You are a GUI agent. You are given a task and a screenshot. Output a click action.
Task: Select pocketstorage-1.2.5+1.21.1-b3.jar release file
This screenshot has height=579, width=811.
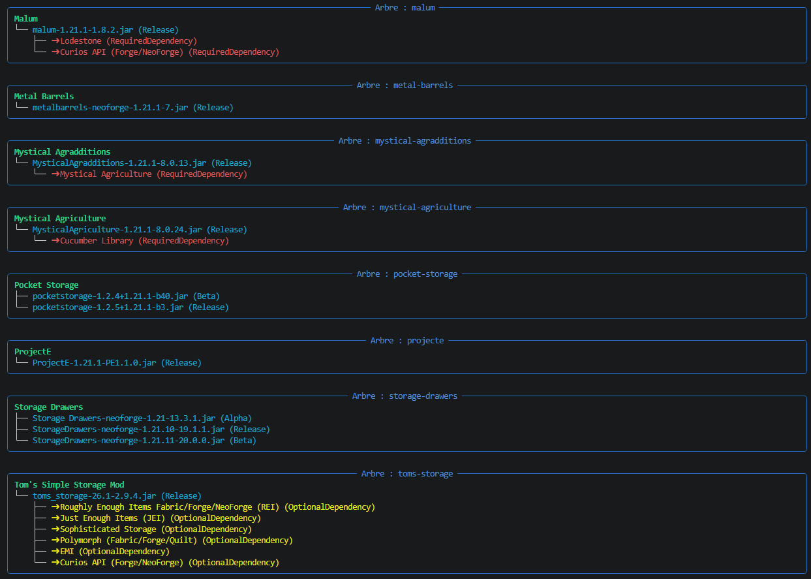pos(131,307)
